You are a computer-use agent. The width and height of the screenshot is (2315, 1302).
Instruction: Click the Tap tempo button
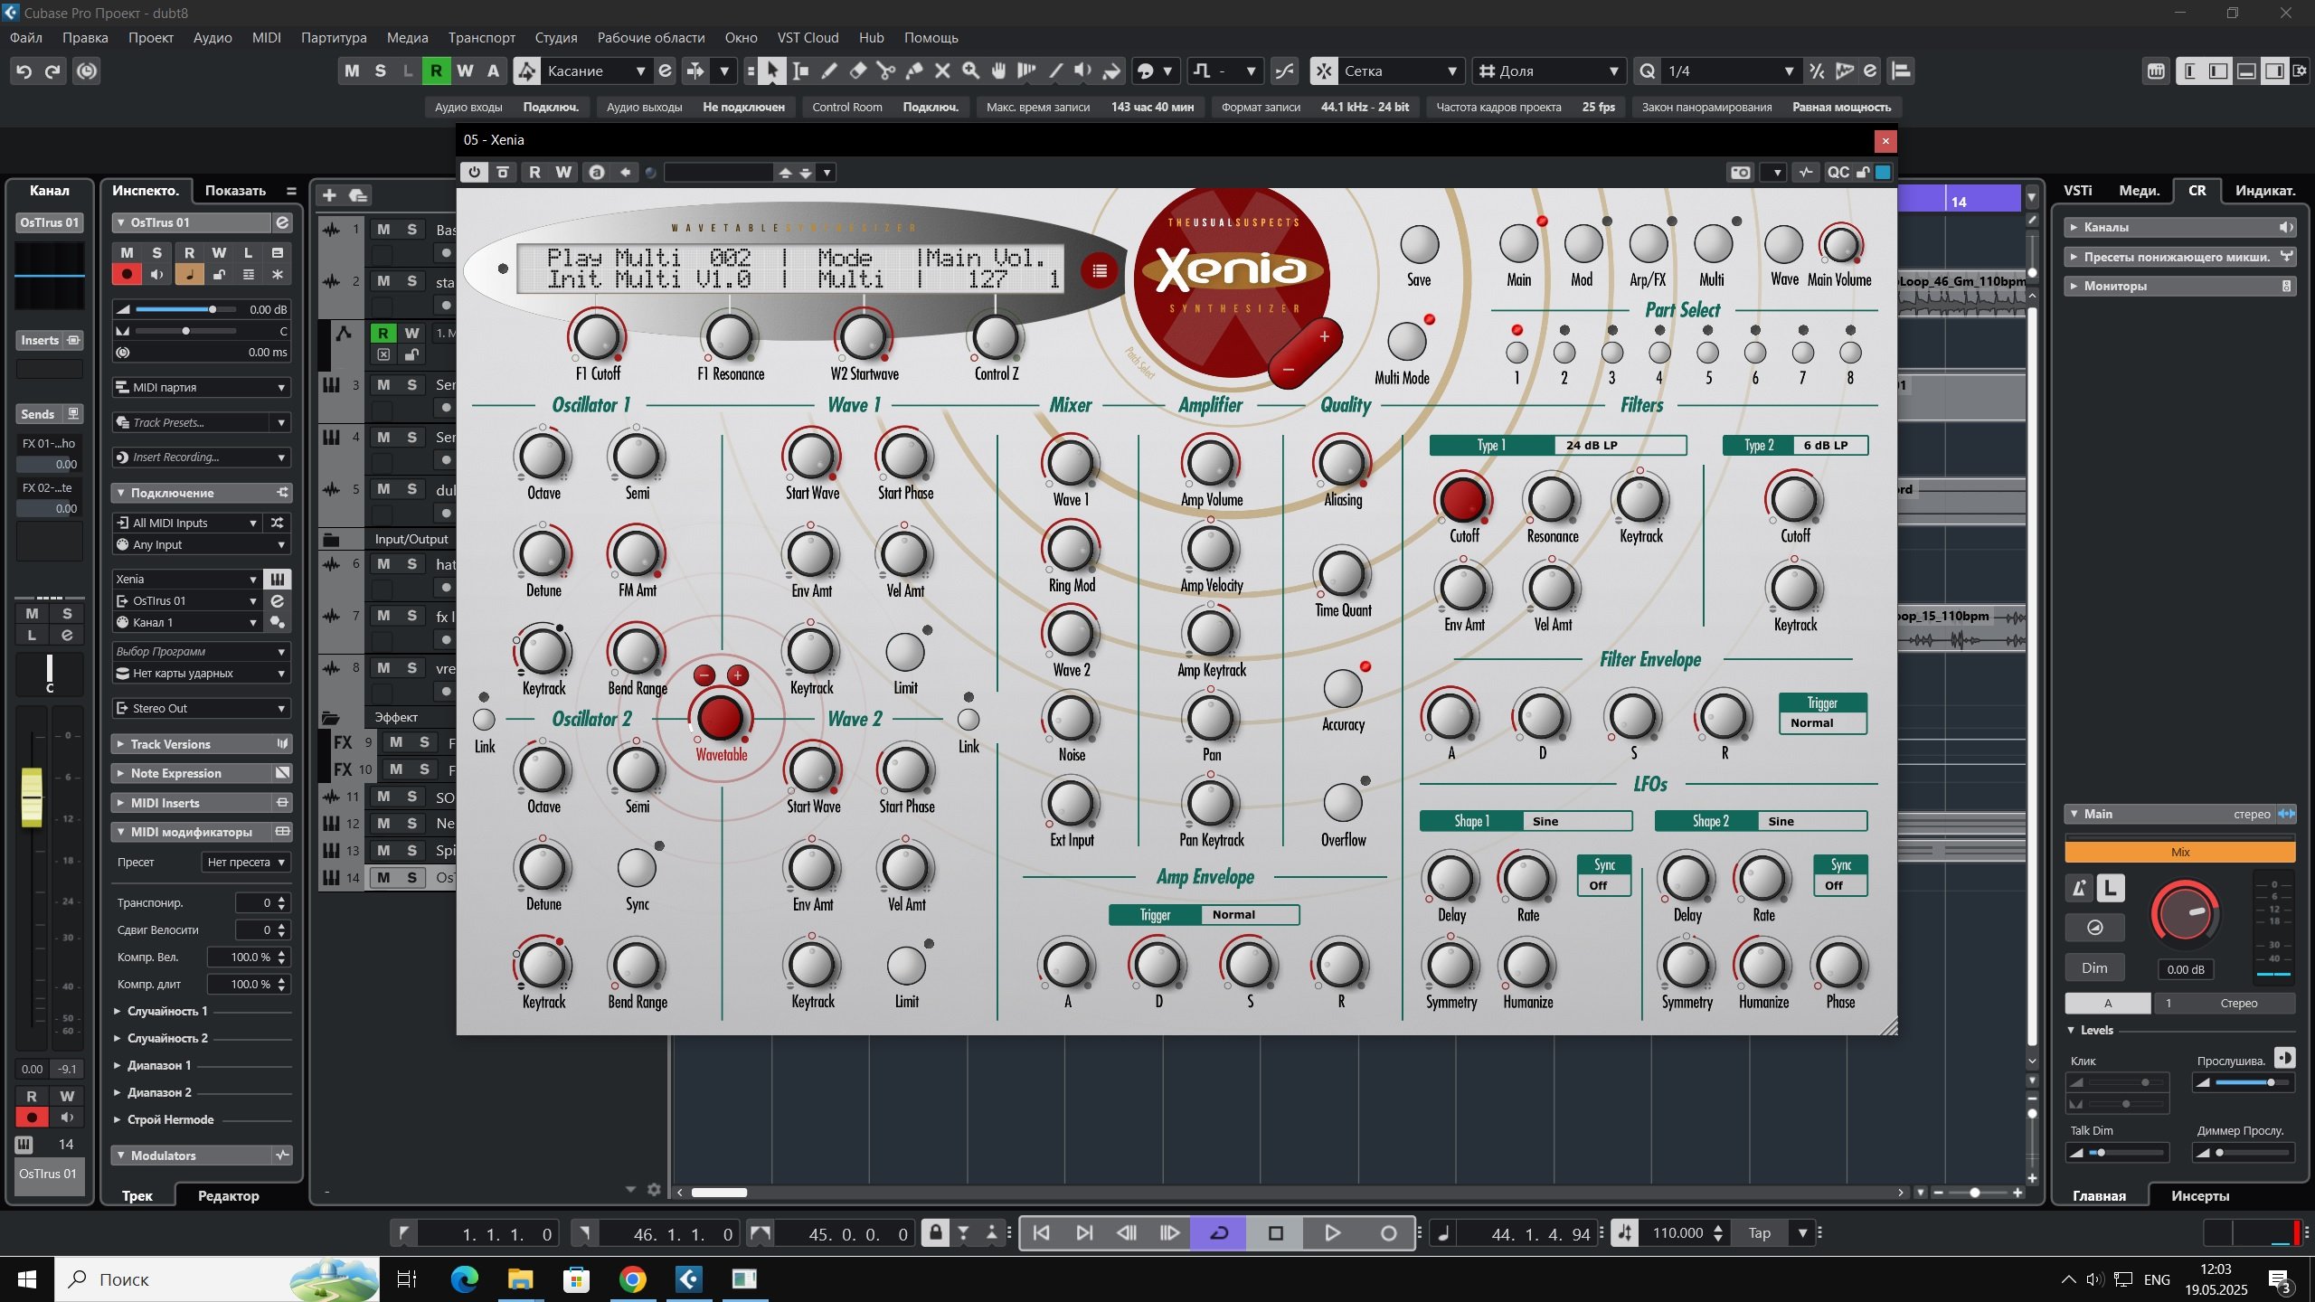click(x=1759, y=1233)
